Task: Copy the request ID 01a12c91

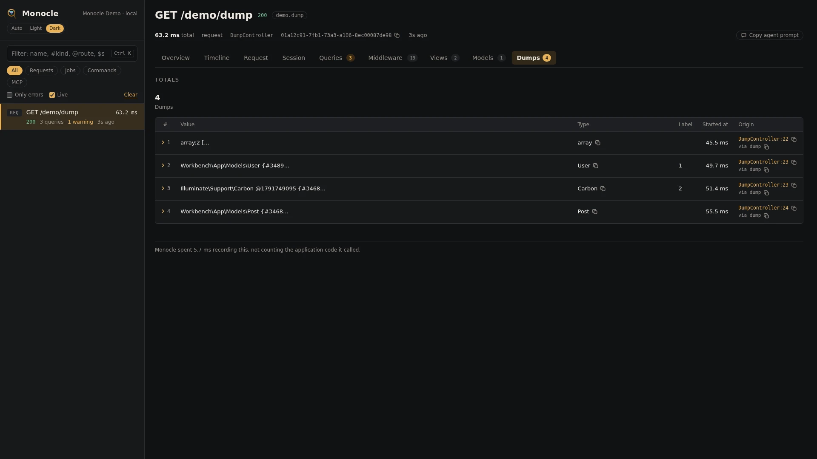Action: pyautogui.click(x=397, y=35)
